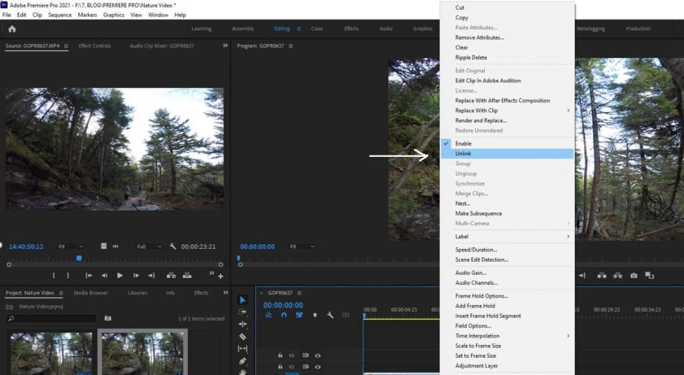This screenshot has height=375, width=684.
Task: Toggle the Enable checkmark in the context menu
Action: (463, 143)
